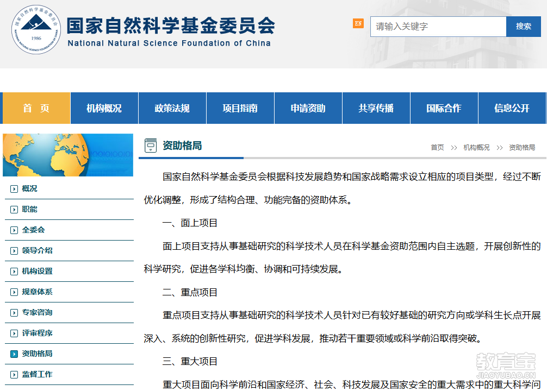Open the 首页 navigation tab
The height and width of the screenshot is (391, 547).
click(36, 108)
